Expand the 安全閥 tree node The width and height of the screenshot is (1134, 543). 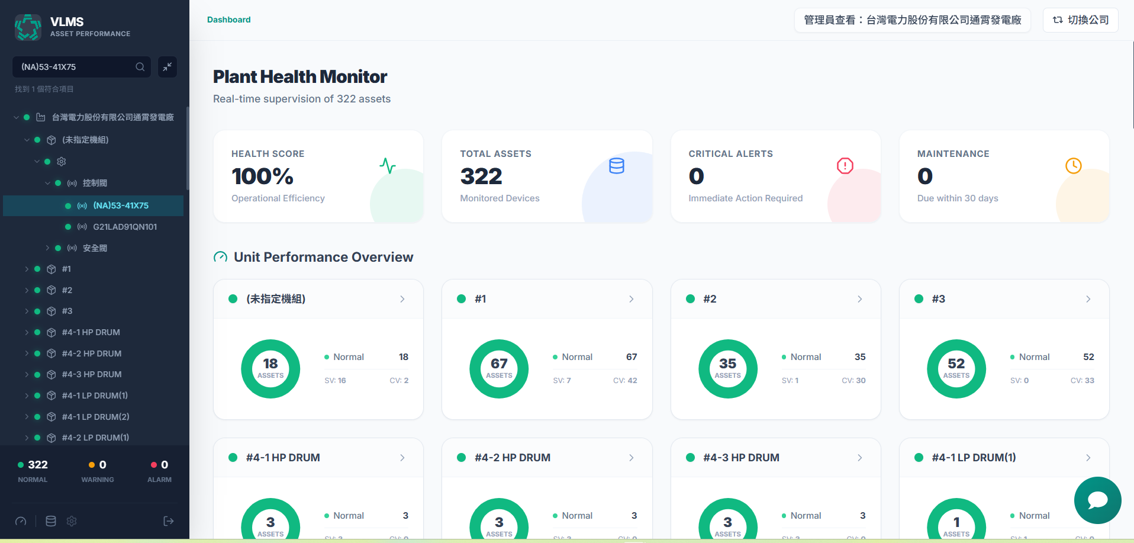pos(47,248)
